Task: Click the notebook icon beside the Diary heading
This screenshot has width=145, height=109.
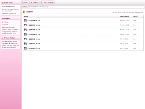Action: (24, 12)
